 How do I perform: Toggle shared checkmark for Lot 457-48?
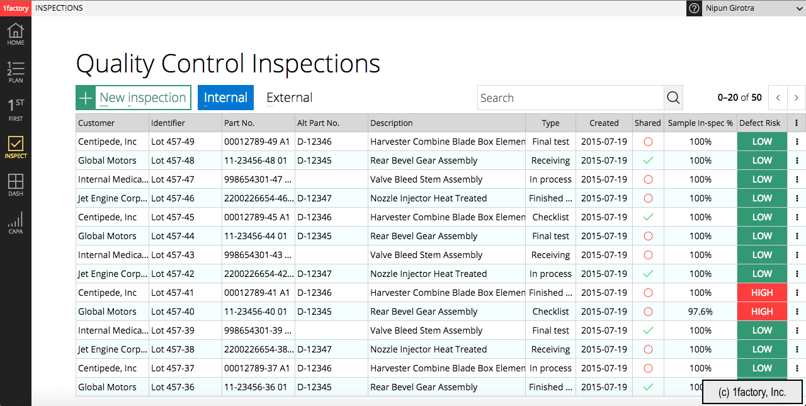coord(648,161)
